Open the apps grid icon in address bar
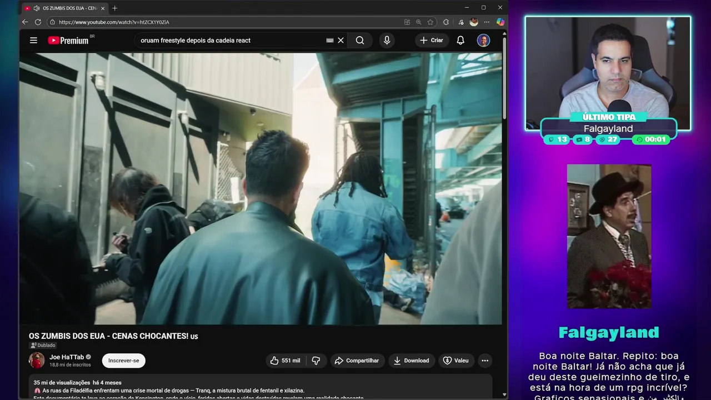Screen dimensions: 711x400 pos(407,22)
